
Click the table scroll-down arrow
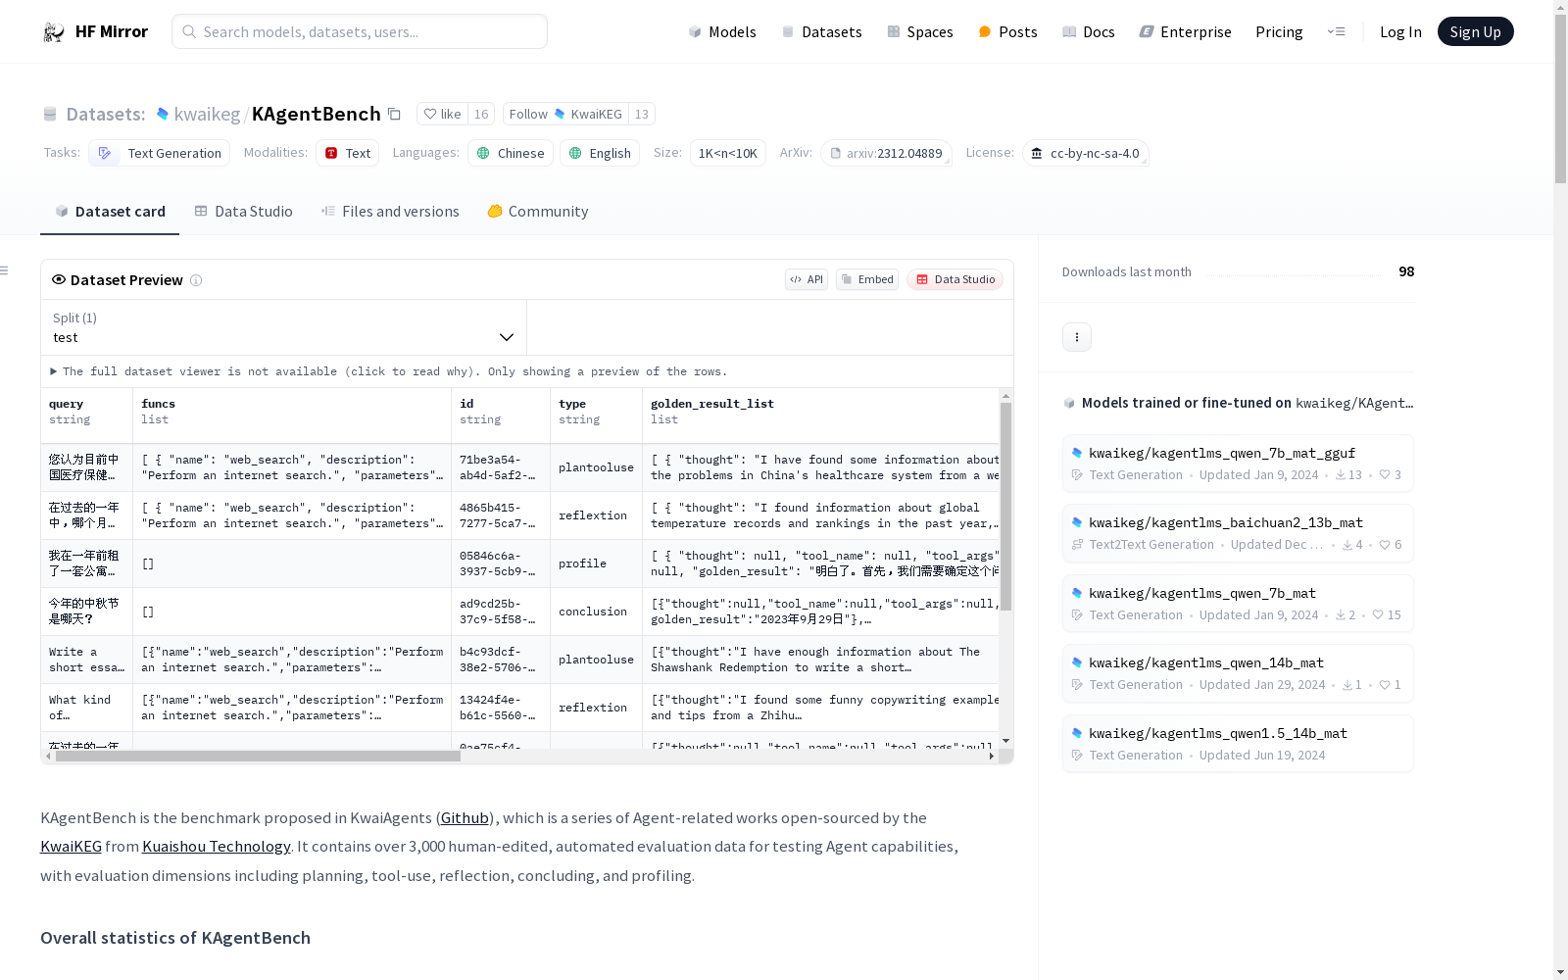tap(1005, 741)
